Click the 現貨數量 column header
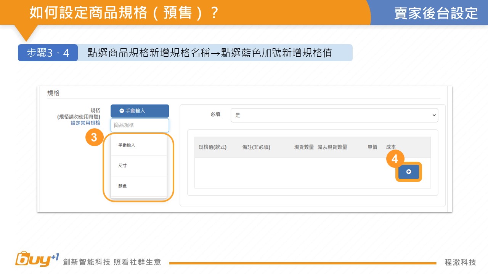The image size is (488, 274). coord(304,147)
